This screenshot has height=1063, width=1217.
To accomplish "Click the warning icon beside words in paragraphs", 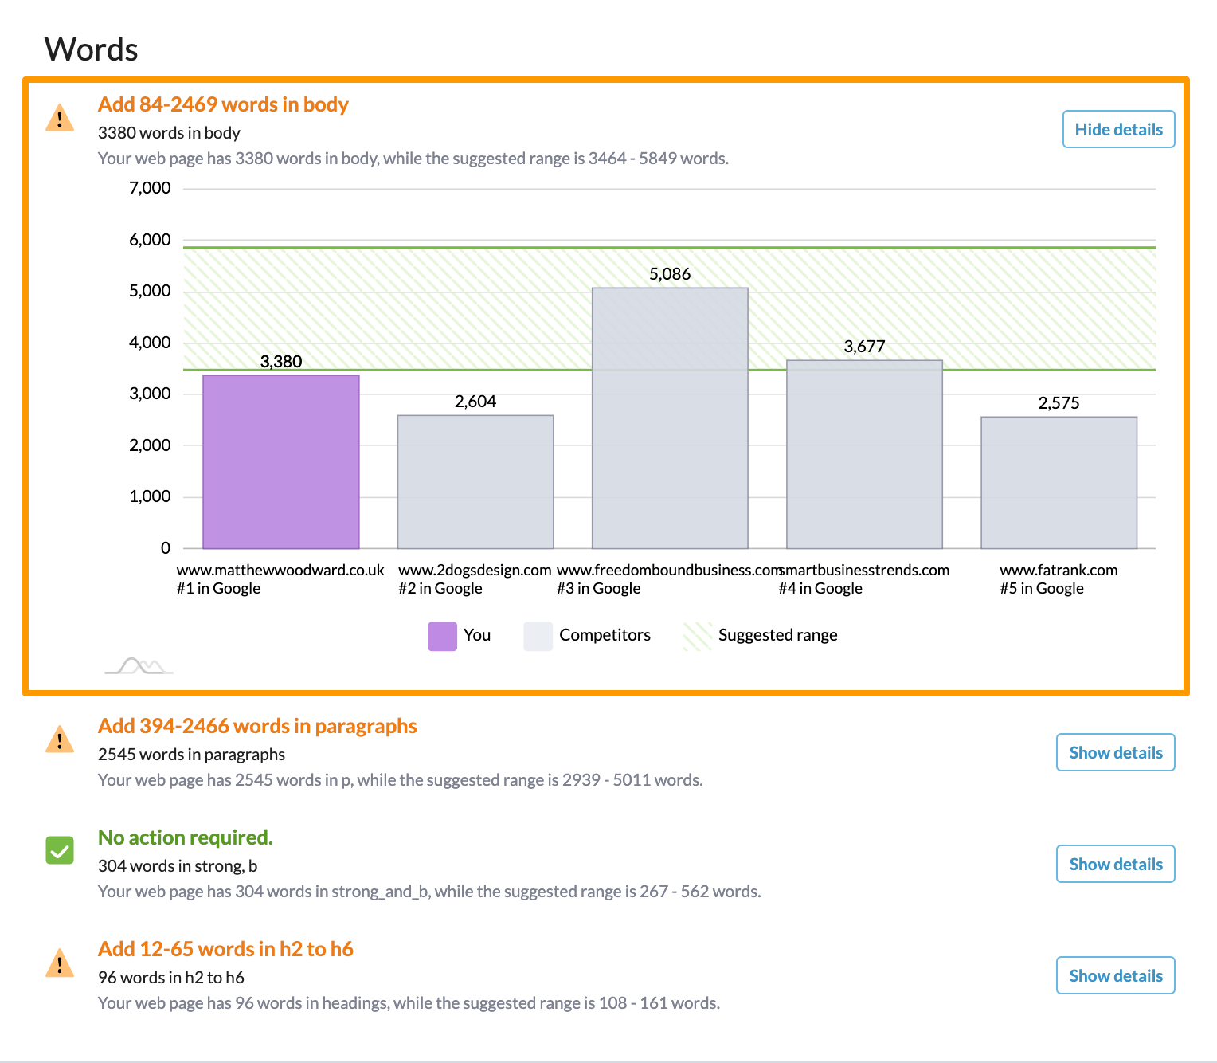I will coord(60,740).
